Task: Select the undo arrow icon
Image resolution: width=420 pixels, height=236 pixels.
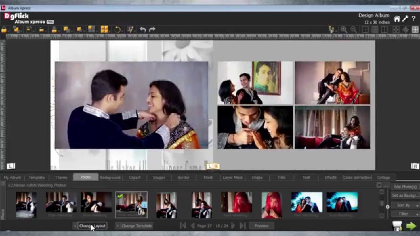Action: click(x=142, y=29)
